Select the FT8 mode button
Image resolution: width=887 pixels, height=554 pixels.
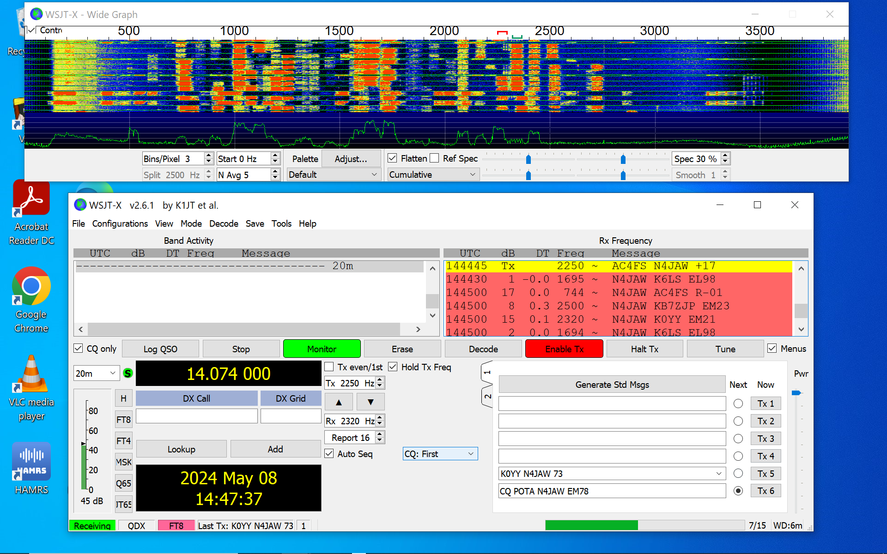click(123, 420)
